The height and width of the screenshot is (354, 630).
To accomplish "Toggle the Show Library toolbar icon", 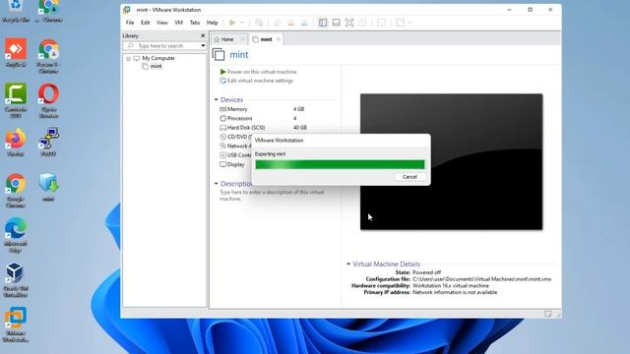I will pyautogui.click(x=323, y=23).
